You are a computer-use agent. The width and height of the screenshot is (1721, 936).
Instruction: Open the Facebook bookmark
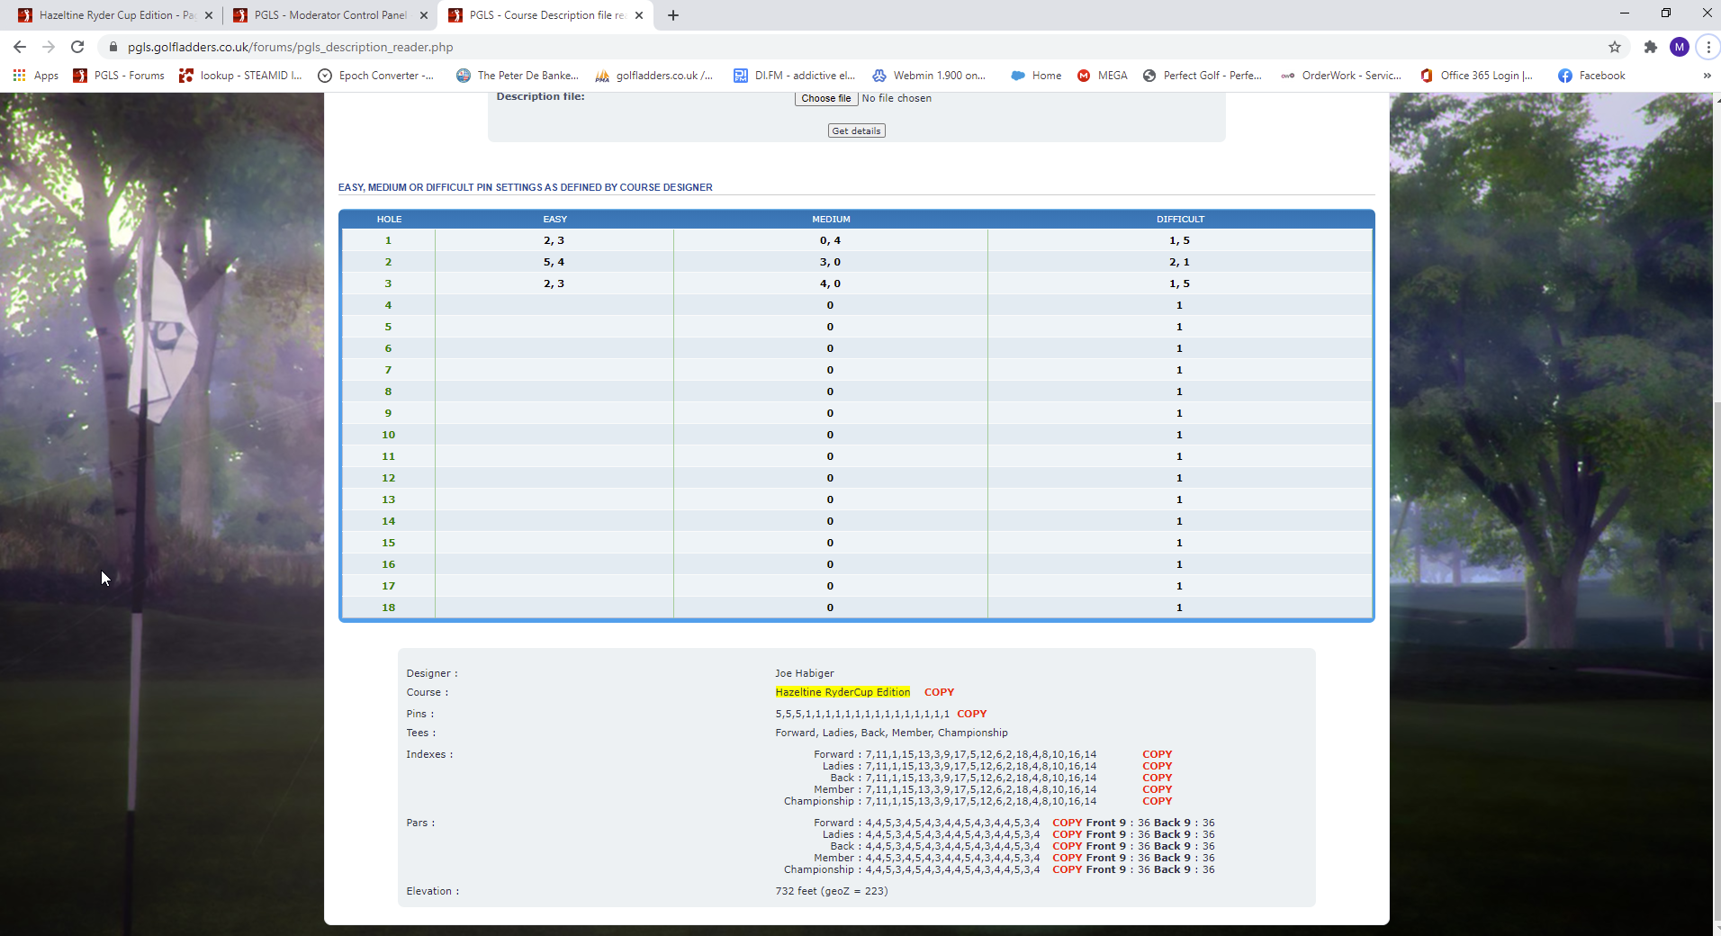tap(1591, 76)
